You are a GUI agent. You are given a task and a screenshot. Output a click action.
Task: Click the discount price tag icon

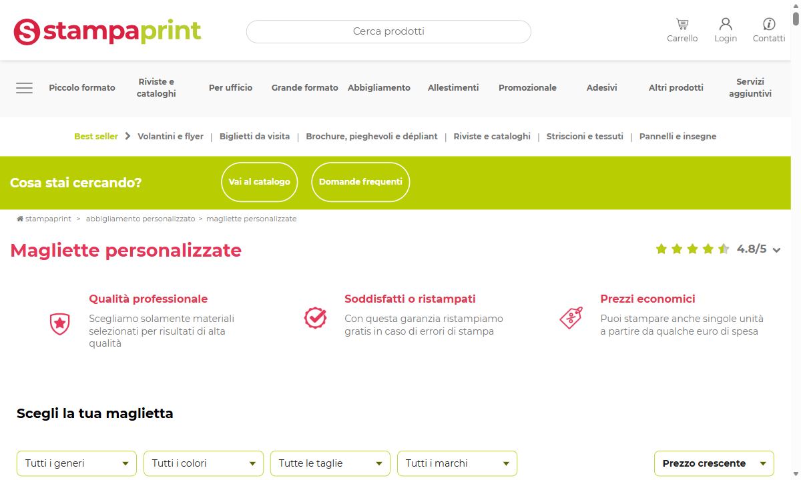571,318
